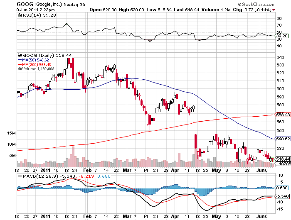This screenshot has height=220, width=291.
Task: Click the 'Open 520.00' quote value
Action: point(103,10)
